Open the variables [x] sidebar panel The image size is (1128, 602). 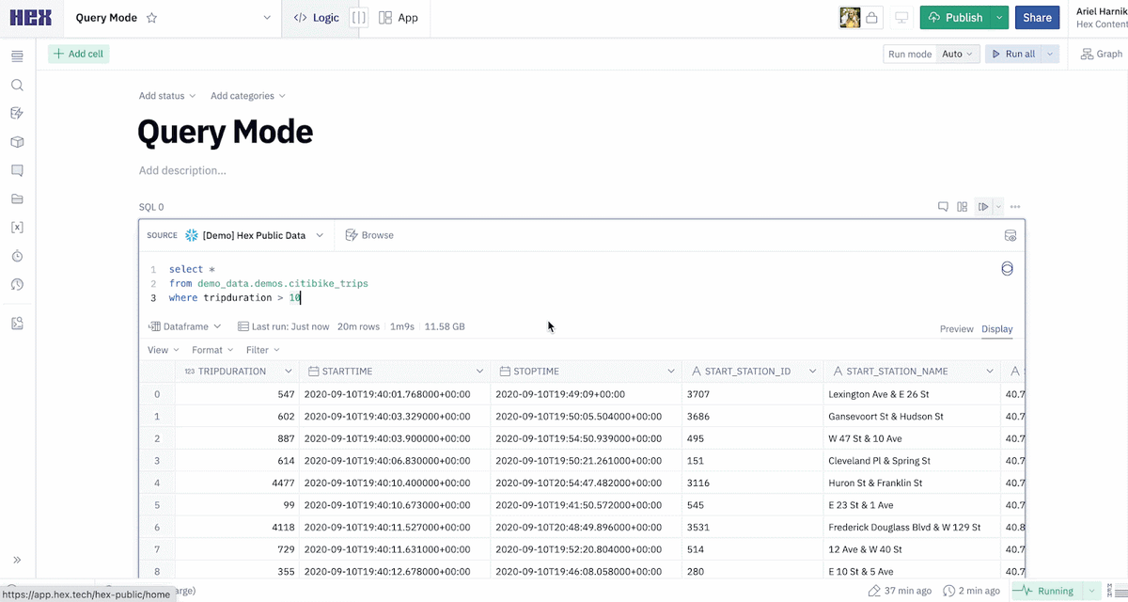pyautogui.click(x=17, y=228)
